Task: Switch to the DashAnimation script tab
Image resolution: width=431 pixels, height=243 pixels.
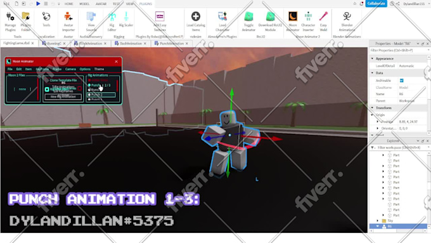Action: [131, 44]
